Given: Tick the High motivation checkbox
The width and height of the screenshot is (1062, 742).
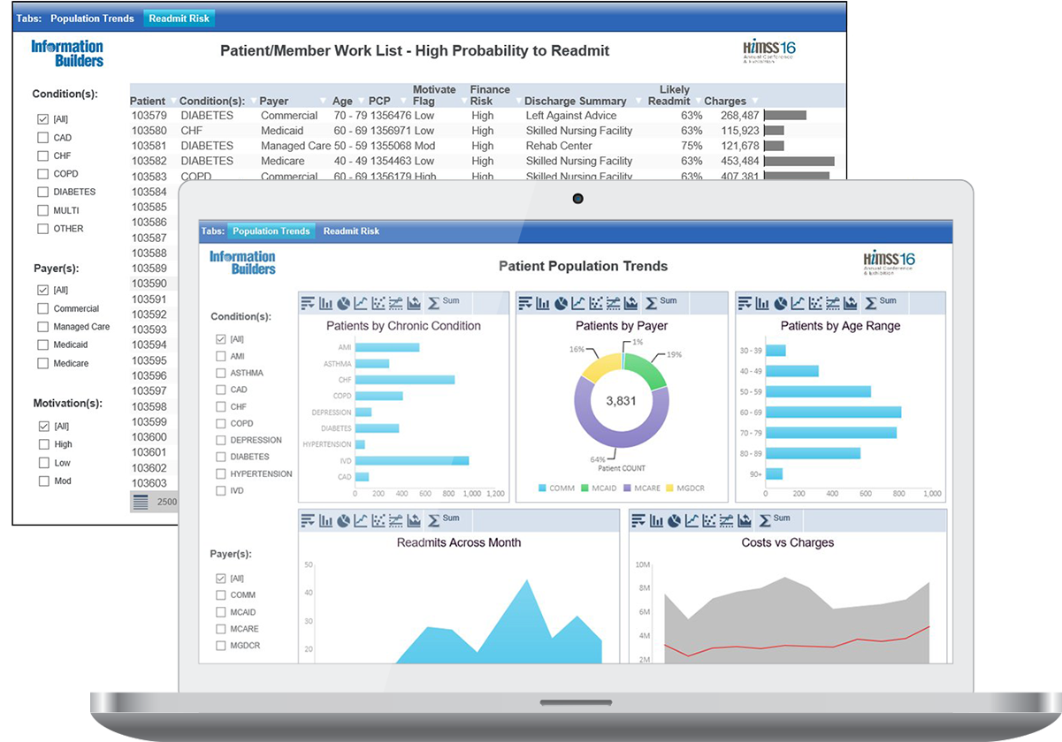Looking at the screenshot, I should tap(42, 444).
